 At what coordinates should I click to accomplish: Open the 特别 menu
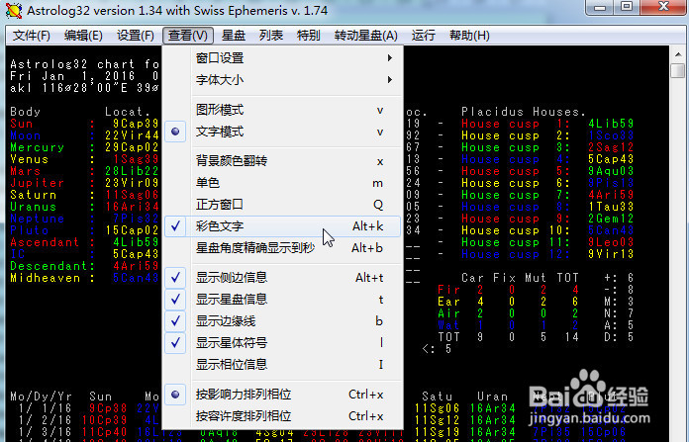pos(308,36)
